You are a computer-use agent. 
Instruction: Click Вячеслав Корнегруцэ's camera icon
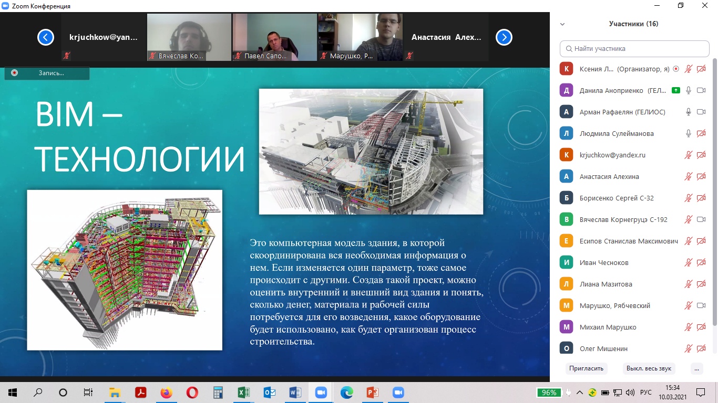click(x=701, y=219)
